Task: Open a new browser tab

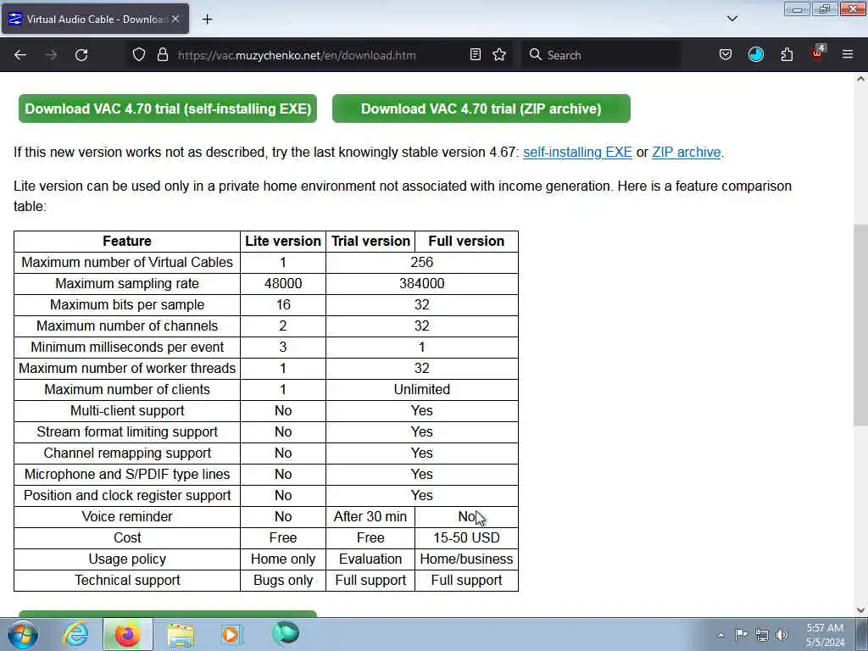Action: [x=207, y=19]
